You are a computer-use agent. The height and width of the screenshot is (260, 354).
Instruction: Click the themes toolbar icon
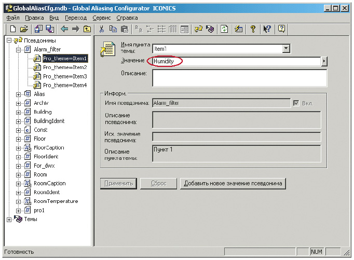pos(210,29)
